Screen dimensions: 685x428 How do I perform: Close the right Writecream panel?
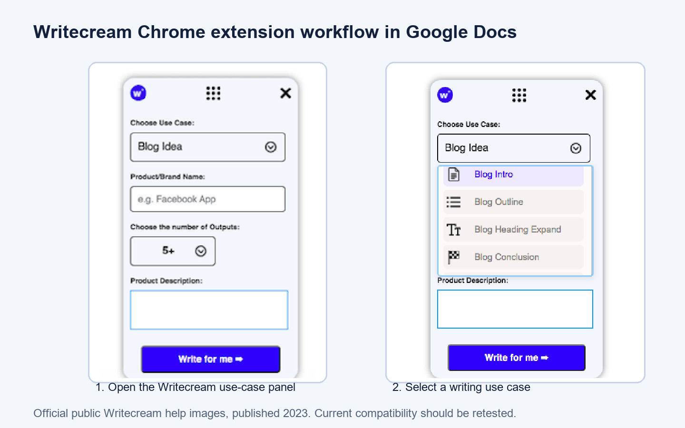[x=590, y=95]
